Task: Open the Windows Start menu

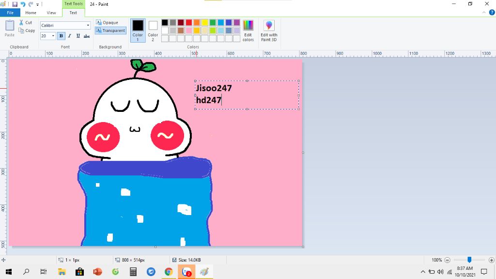Action: pos(9,272)
